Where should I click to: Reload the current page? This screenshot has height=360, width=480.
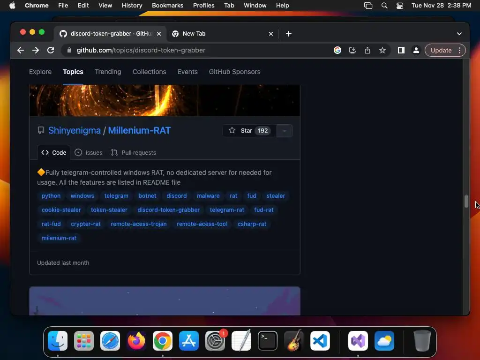(x=51, y=50)
